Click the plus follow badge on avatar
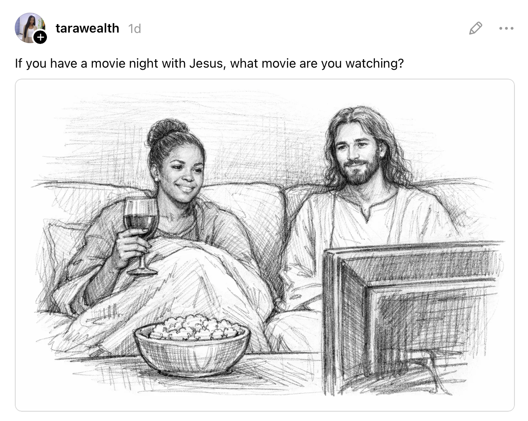 point(40,38)
